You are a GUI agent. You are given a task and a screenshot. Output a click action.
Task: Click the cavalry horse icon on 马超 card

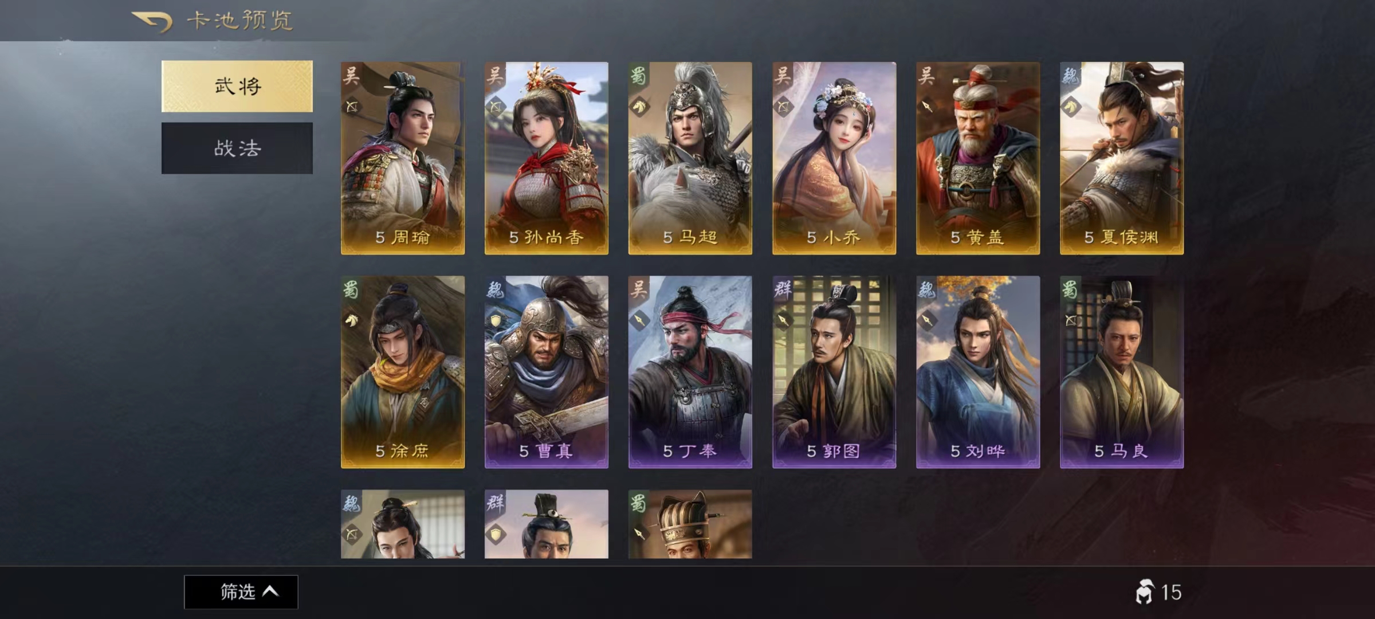coord(639,107)
